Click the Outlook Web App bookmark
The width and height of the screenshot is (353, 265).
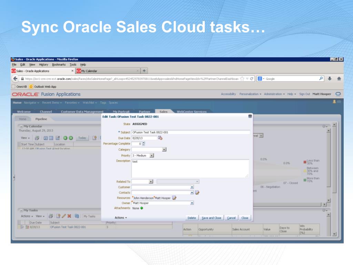point(43,87)
